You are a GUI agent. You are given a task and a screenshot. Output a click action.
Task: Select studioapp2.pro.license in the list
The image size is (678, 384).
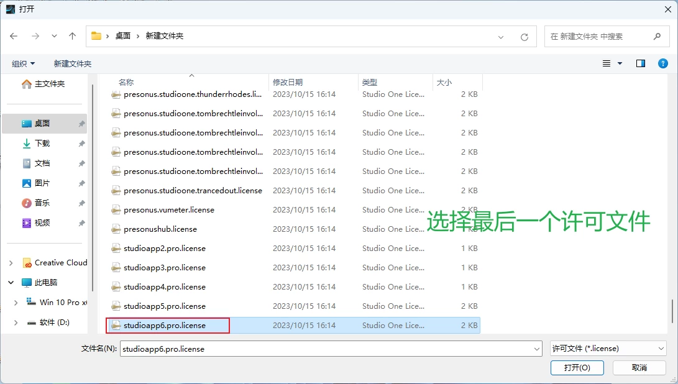(165, 249)
